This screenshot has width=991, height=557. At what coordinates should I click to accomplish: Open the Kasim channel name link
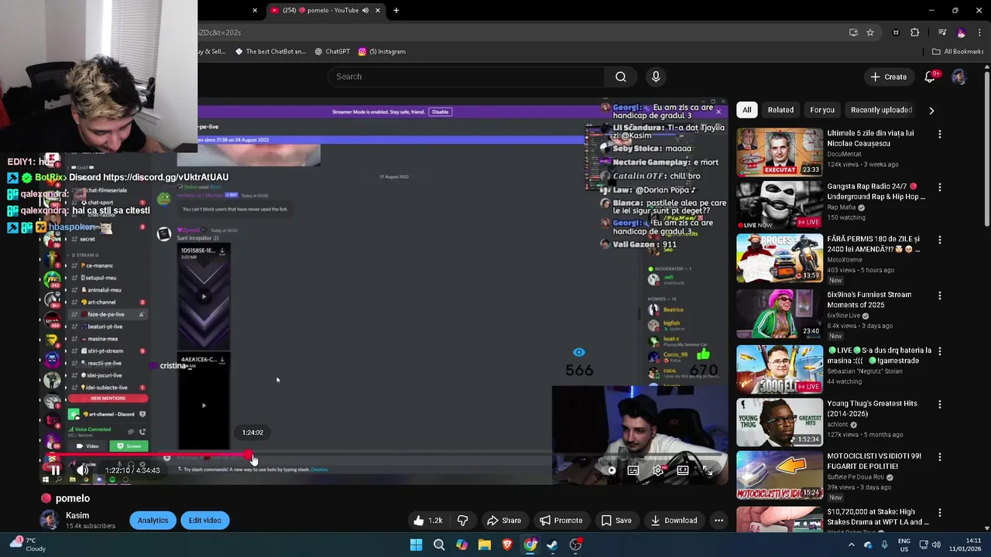(x=77, y=515)
